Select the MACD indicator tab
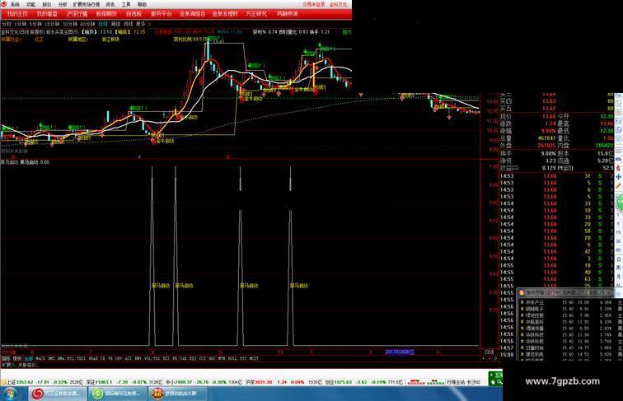623x401 pixels. (40, 358)
